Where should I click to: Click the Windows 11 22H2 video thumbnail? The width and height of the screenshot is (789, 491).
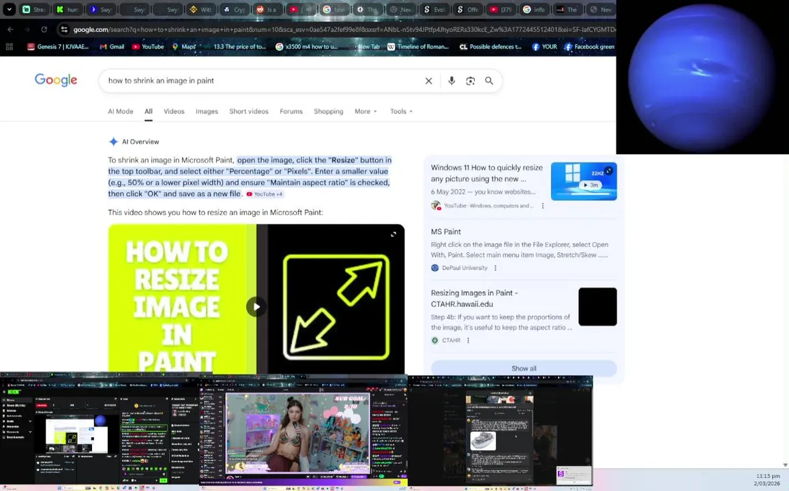(x=584, y=181)
